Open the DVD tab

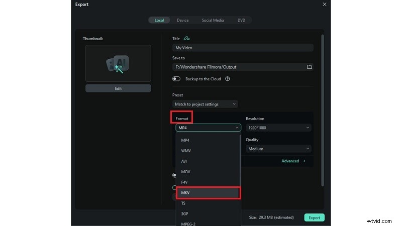(x=241, y=20)
